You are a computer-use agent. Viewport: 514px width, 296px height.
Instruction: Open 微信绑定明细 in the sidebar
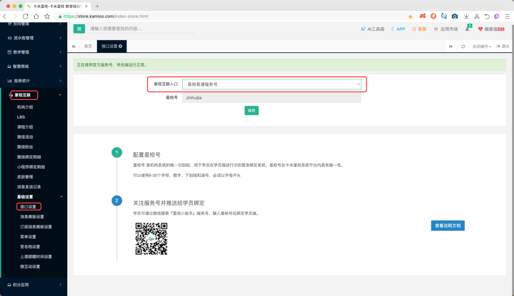click(x=29, y=157)
